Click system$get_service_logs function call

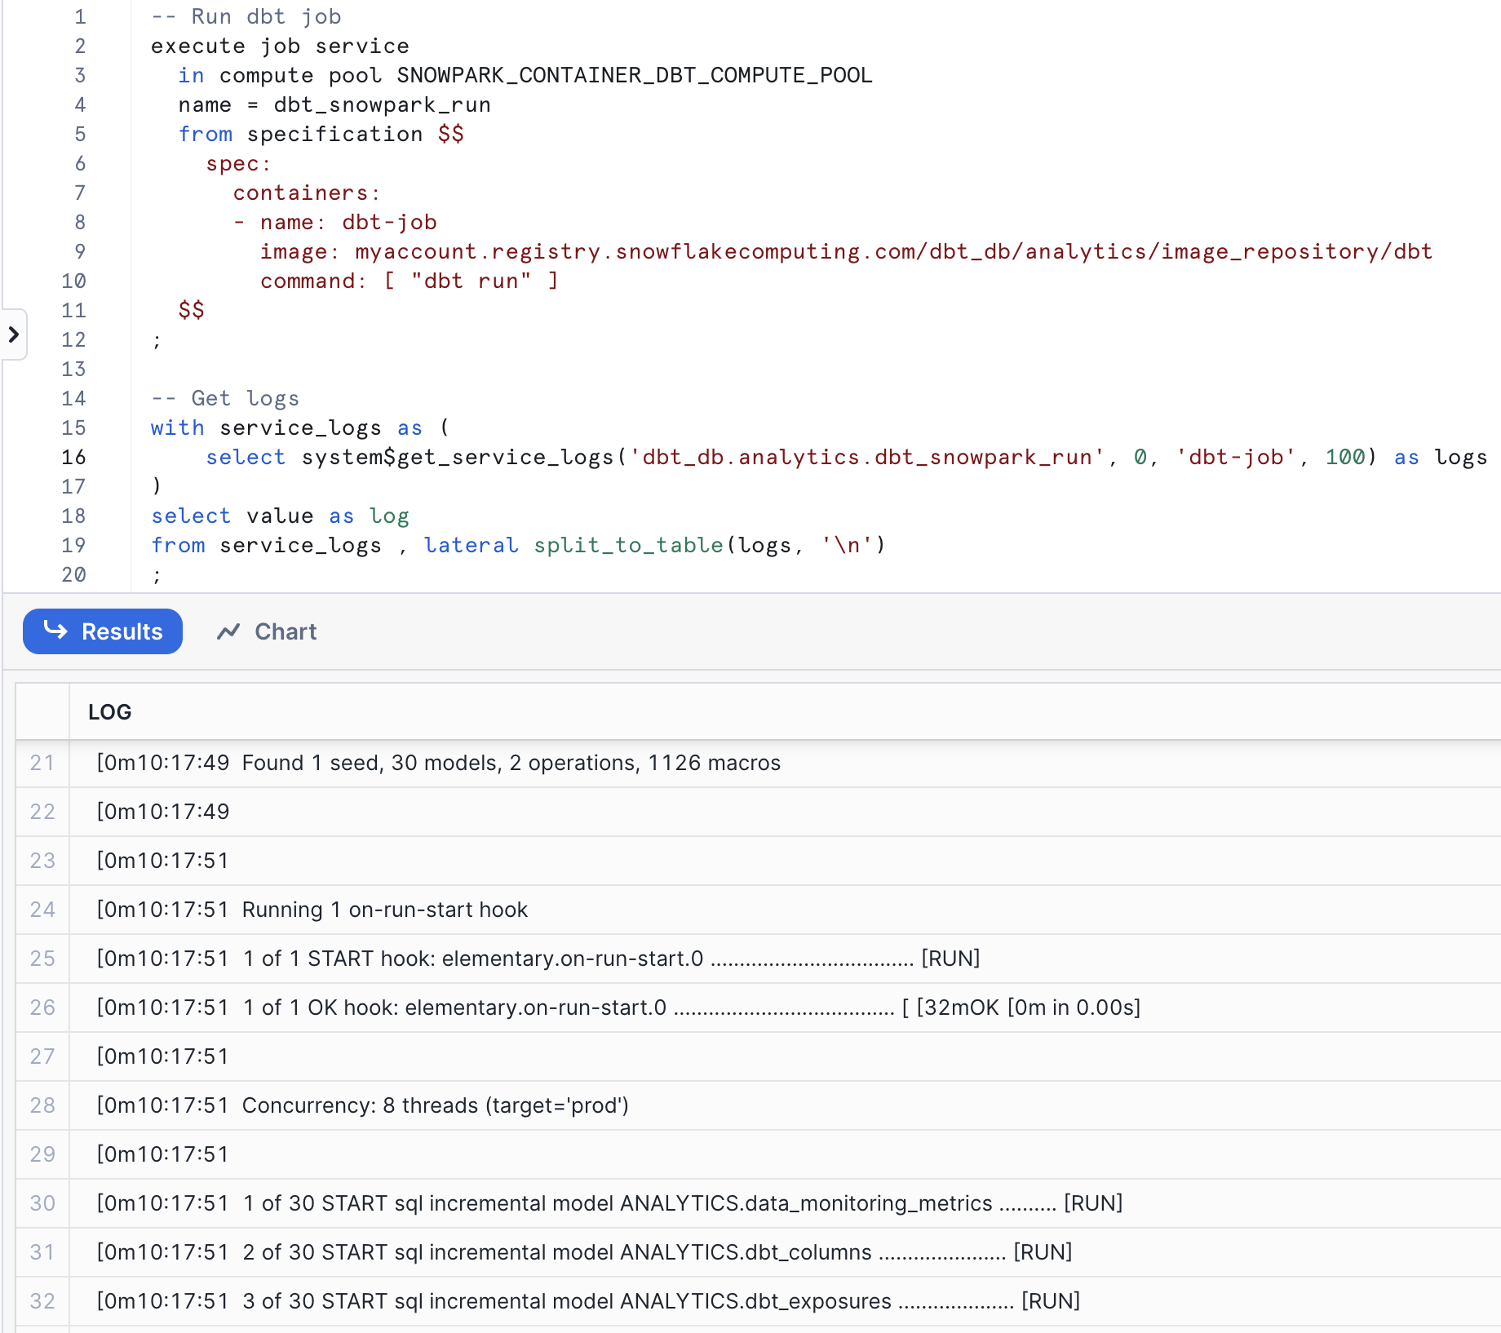click(x=839, y=458)
